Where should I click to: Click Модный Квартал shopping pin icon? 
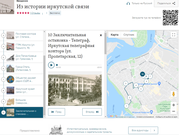(x=151, y=112)
